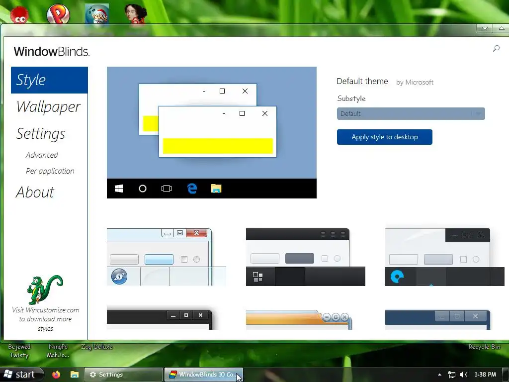
Task: Show hidden system tray icons
Action: [439, 375]
